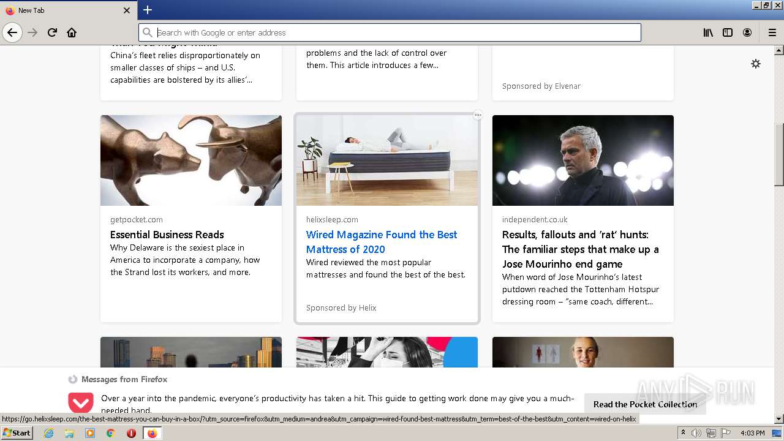Click the scrollbar up arrow
The height and width of the screenshot is (441, 784).
pos(779,50)
